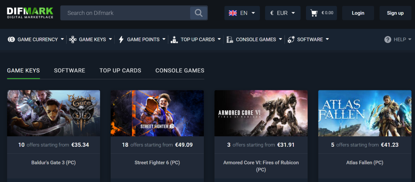The image size is (415, 182).
Task: Switch to the Software tab
Action: pyautogui.click(x=69, y=71)
